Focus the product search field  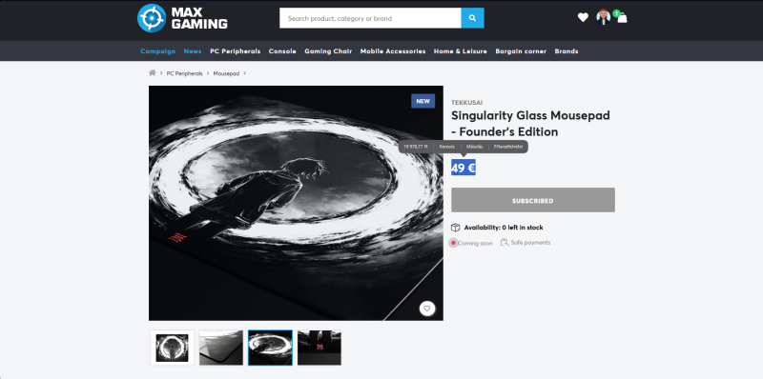[x=370, y=18]
